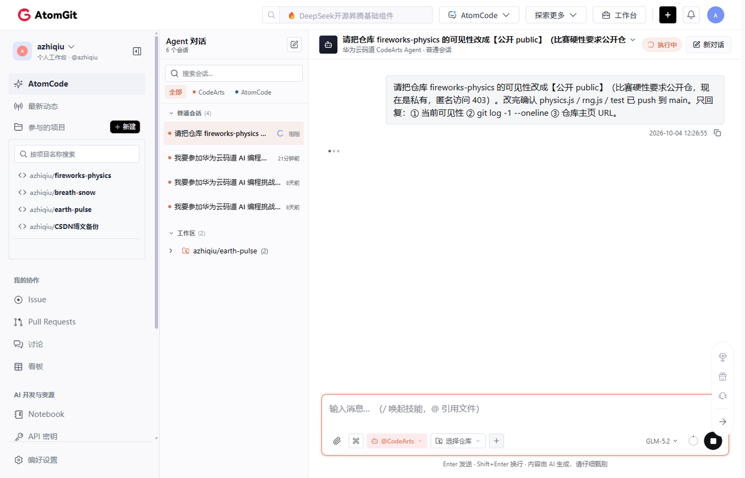Click the left sidebar scrollbar
745x478 pixels.
pos(156,183)
